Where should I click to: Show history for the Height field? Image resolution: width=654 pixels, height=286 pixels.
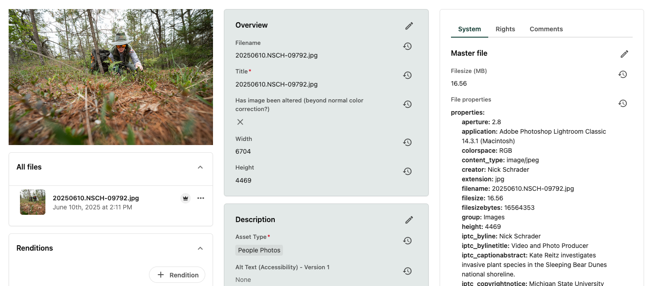[407, 171]
